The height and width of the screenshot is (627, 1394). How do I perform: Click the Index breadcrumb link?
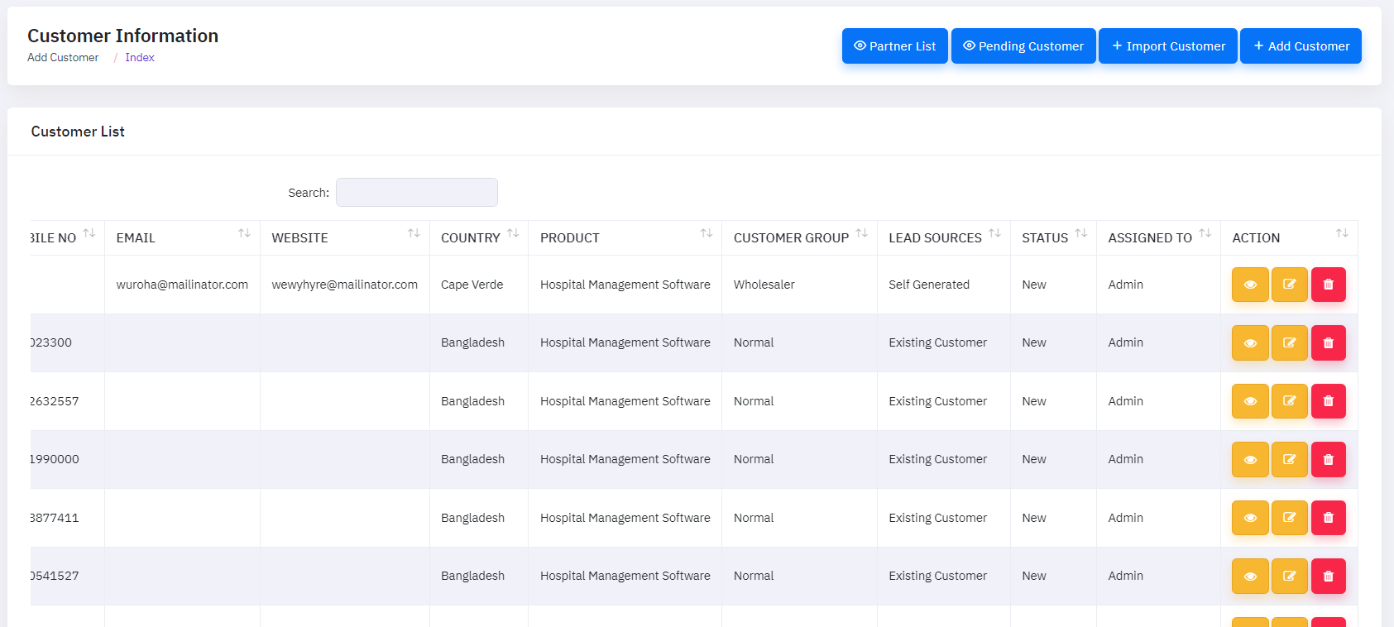(x=140, y=58)
